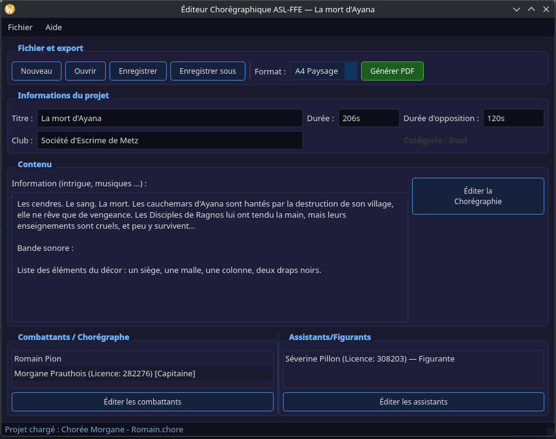Expand the A4 Paysage format dropdown
Viewport: 556px width, 439px height.
[324, 71]
